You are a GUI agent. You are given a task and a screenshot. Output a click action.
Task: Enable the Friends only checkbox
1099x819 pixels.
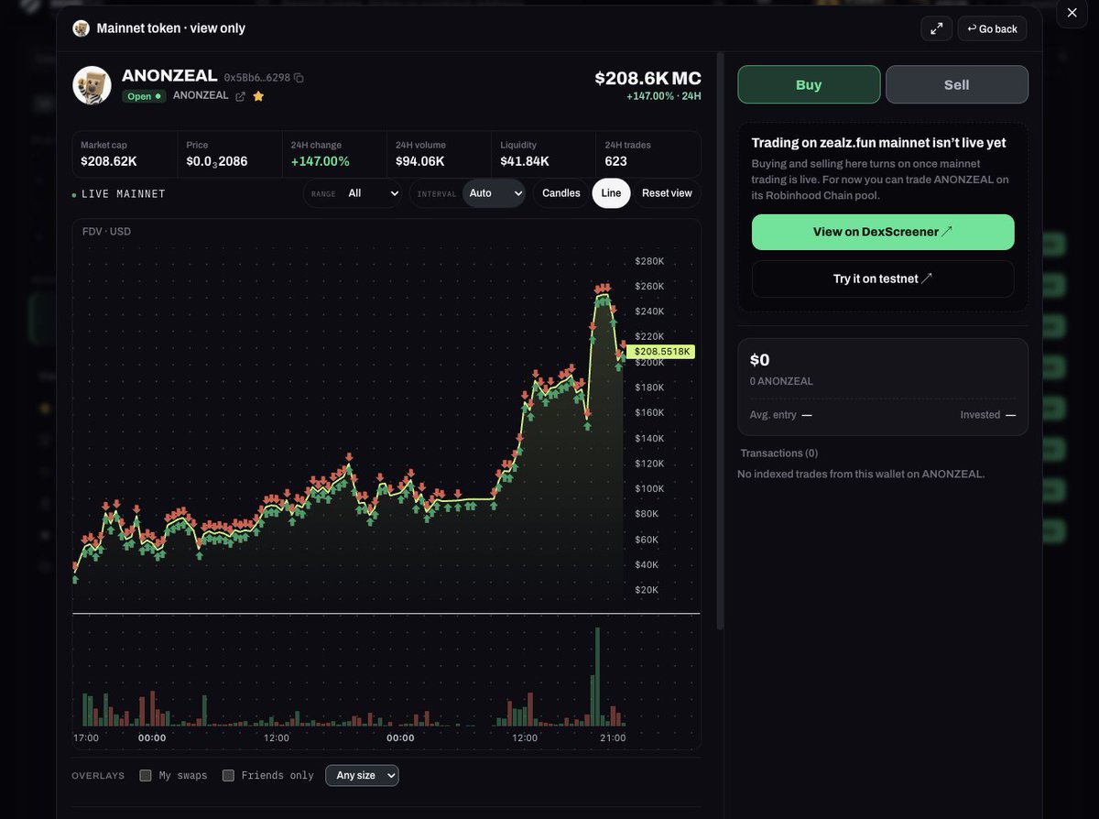pyautogui.click(x=228, y=775)
